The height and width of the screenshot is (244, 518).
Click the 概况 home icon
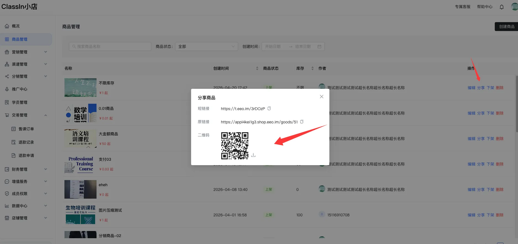(x=7, y=26)
